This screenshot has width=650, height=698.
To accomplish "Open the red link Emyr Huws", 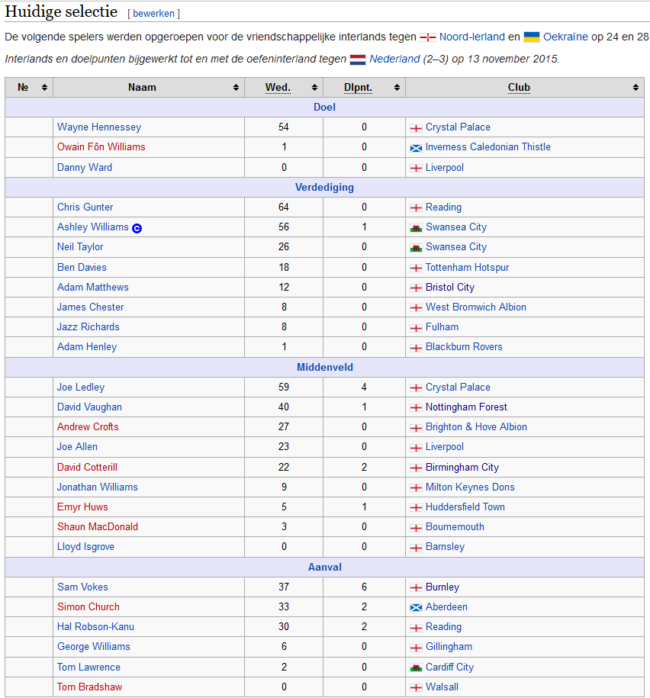I will pos(82,507).
